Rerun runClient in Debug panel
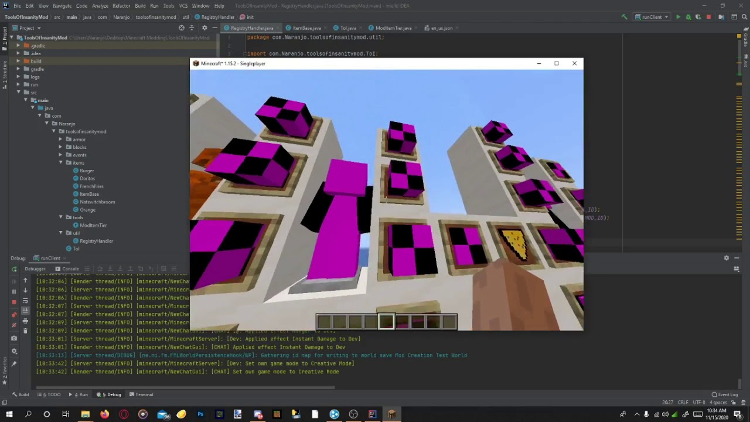Screen dimensions: 750x422 coord(14,269)
